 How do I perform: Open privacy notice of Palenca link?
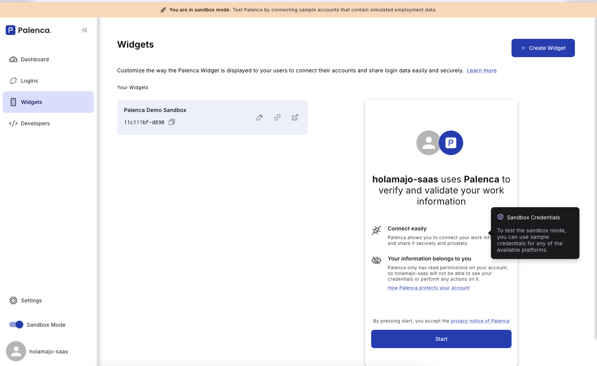point(480,321)
